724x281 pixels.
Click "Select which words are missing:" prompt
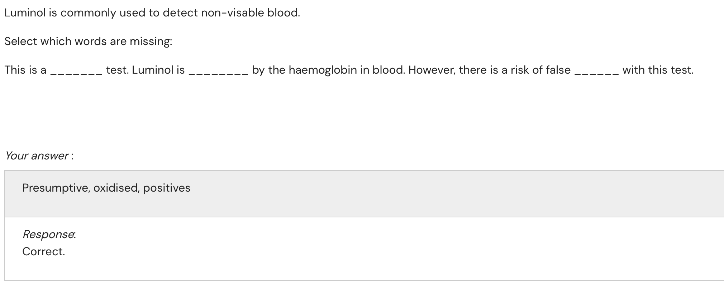[x=88, y=41]
